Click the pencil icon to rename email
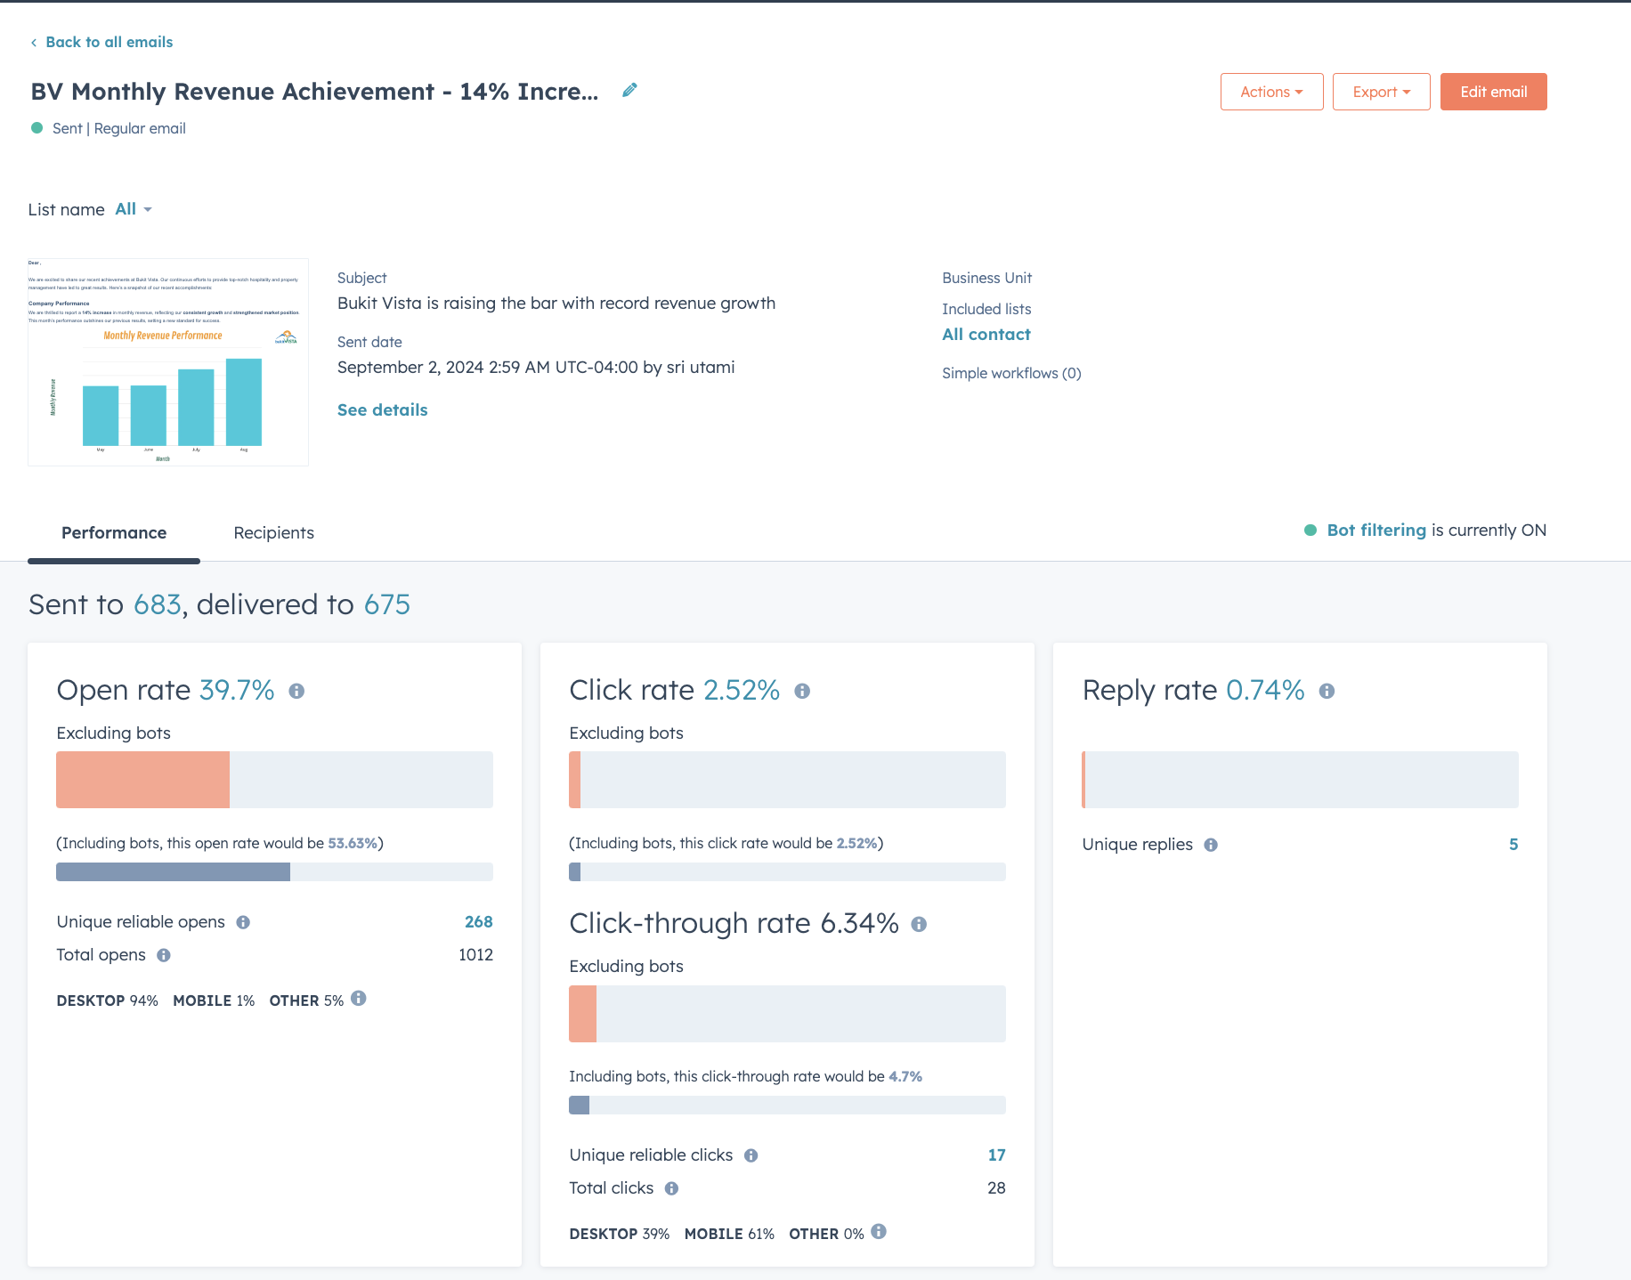Screen dimensions: 1631x1280 (629, 90)
